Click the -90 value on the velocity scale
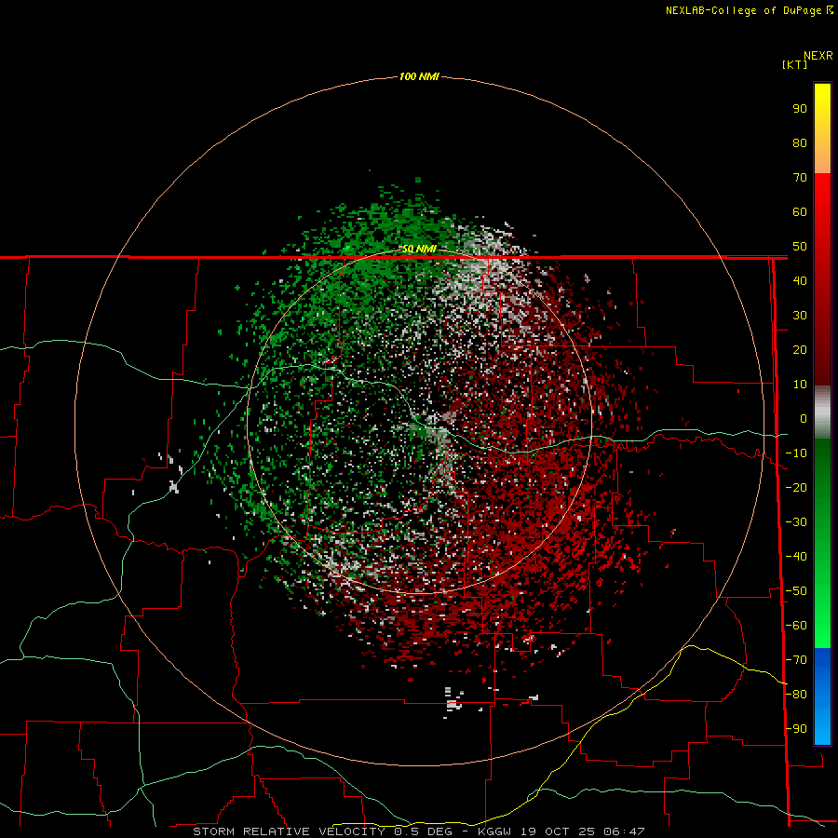The height and width of the screenshot is (838, 838). pos(796,729)
